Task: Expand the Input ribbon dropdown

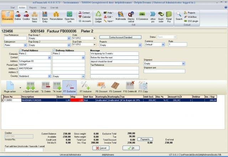Action: pyautogui.click(x=109, y=21)
